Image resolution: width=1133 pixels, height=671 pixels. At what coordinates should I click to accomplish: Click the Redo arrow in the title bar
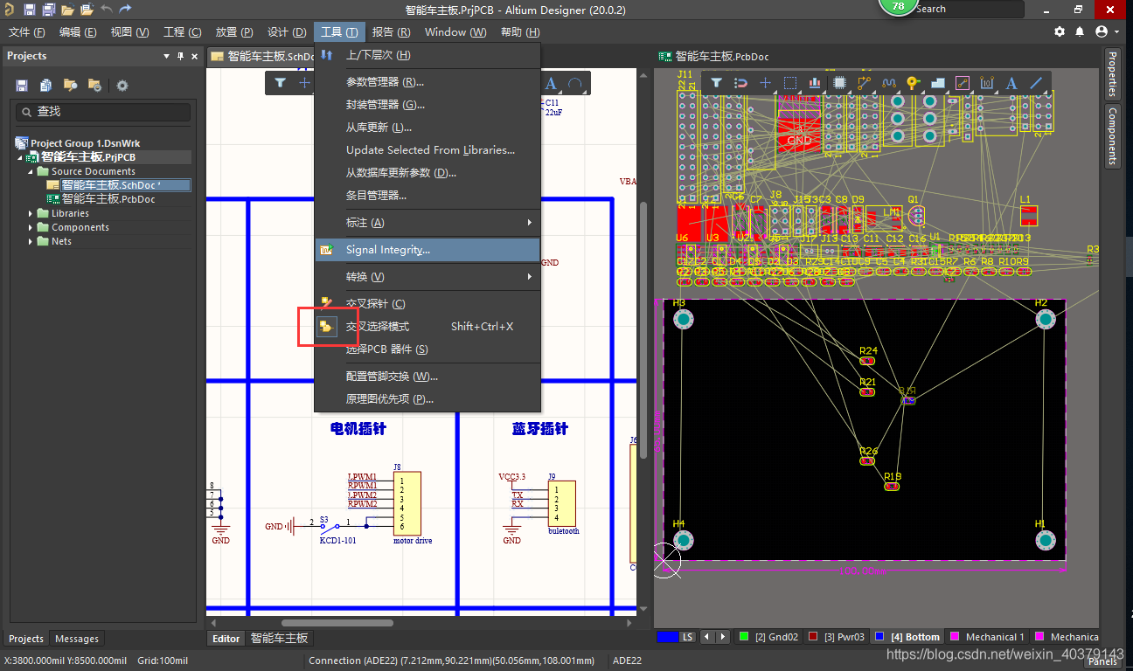[x=126, y=10]
